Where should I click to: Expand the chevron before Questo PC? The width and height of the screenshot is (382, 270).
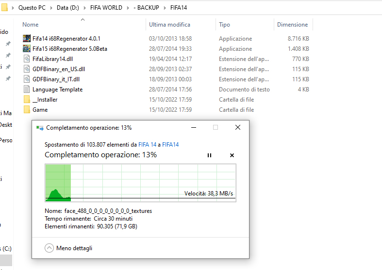coord(13,8)
